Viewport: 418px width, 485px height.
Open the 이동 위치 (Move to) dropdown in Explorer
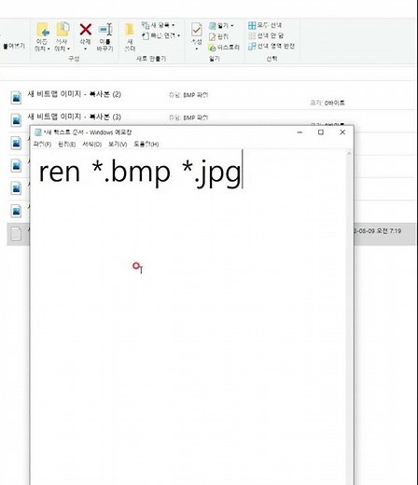42,37
